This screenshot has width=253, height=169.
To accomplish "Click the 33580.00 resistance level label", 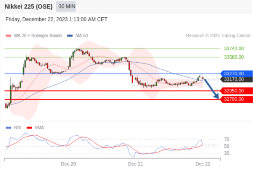I will pyautogui.click(x=234, y=57).
